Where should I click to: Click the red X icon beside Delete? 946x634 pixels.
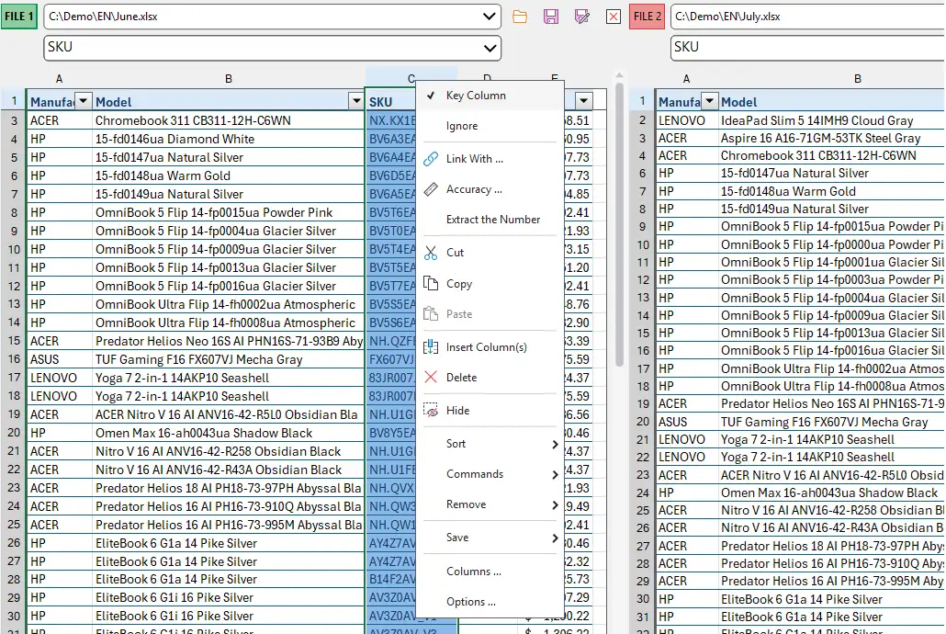click(x=431, y=378)
